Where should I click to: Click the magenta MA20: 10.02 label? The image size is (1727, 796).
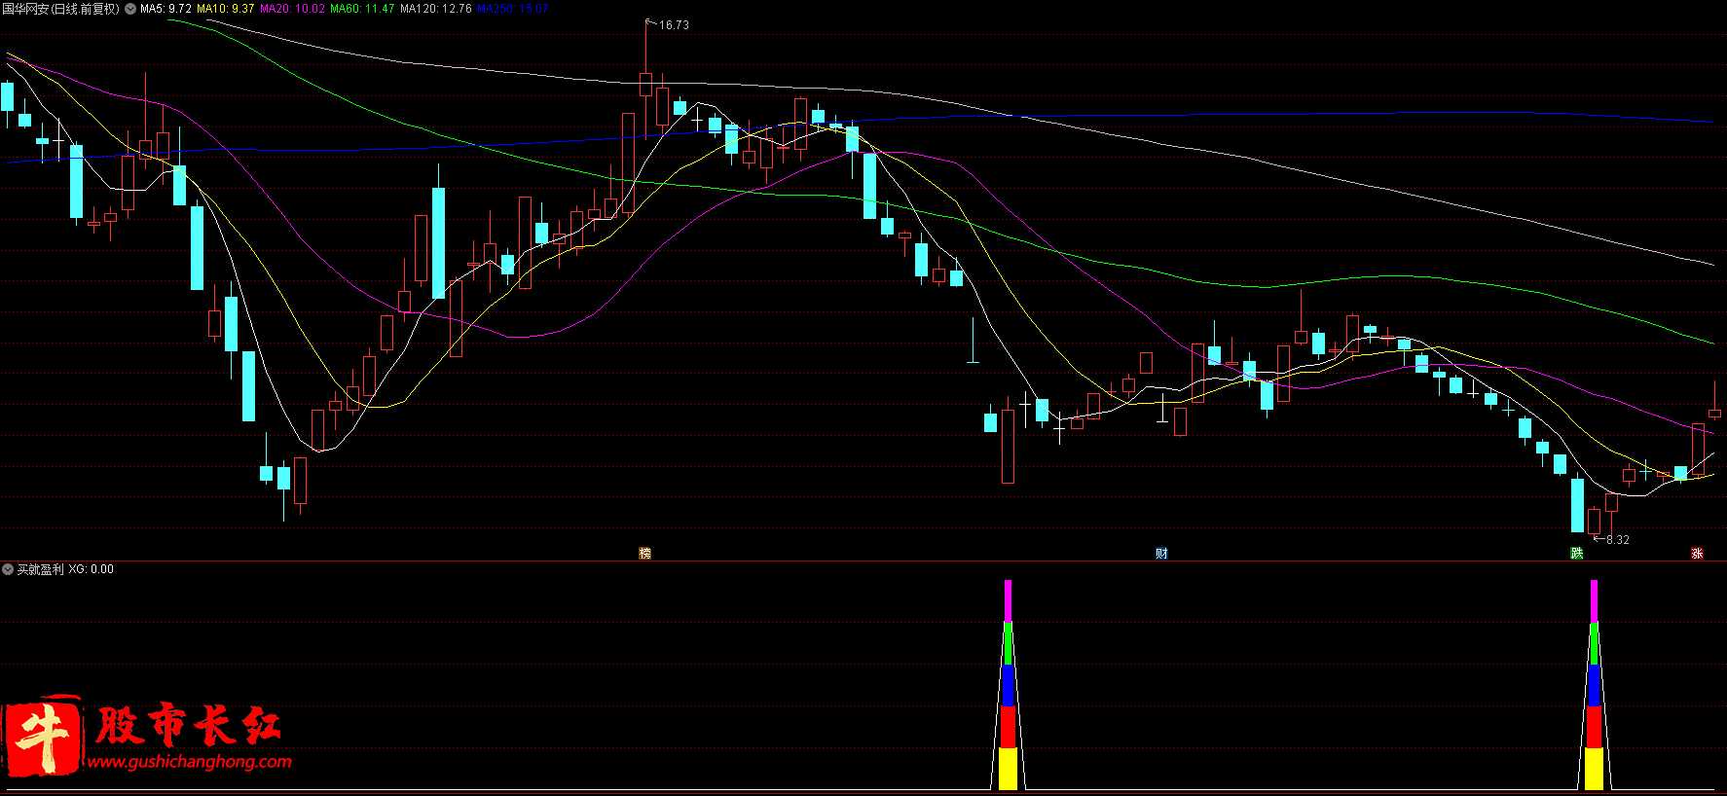click(x=292, y=9)
